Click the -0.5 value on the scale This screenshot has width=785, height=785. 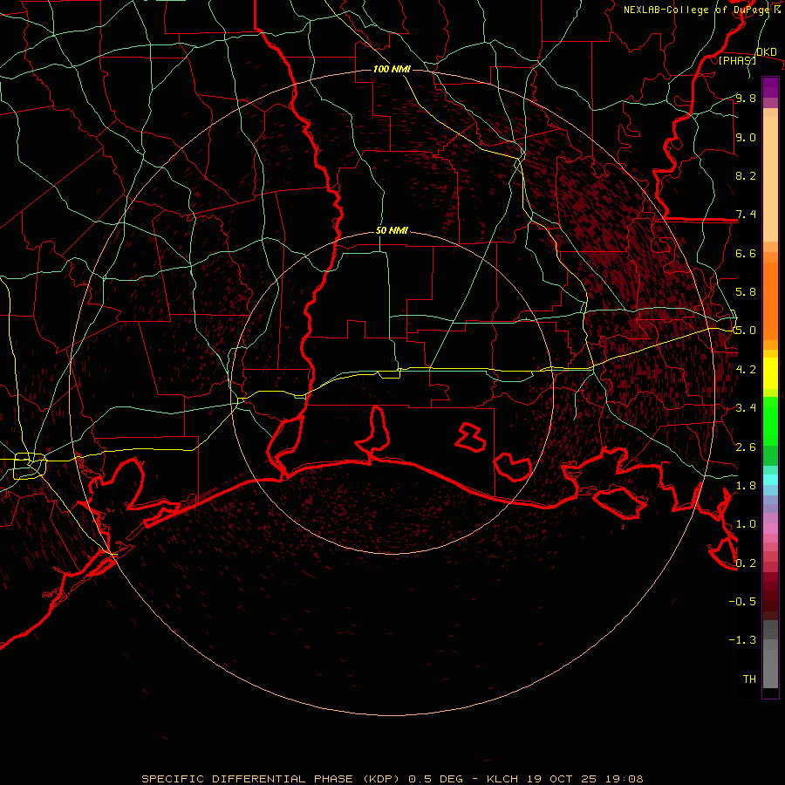742,602
